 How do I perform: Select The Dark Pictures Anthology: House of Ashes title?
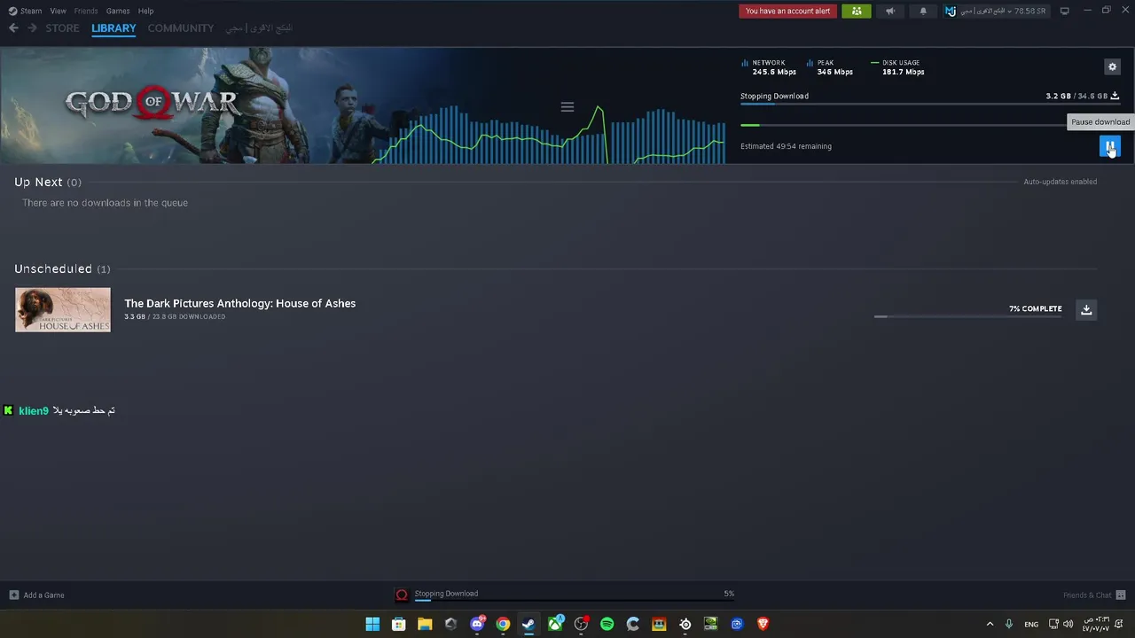coord(239,303)
